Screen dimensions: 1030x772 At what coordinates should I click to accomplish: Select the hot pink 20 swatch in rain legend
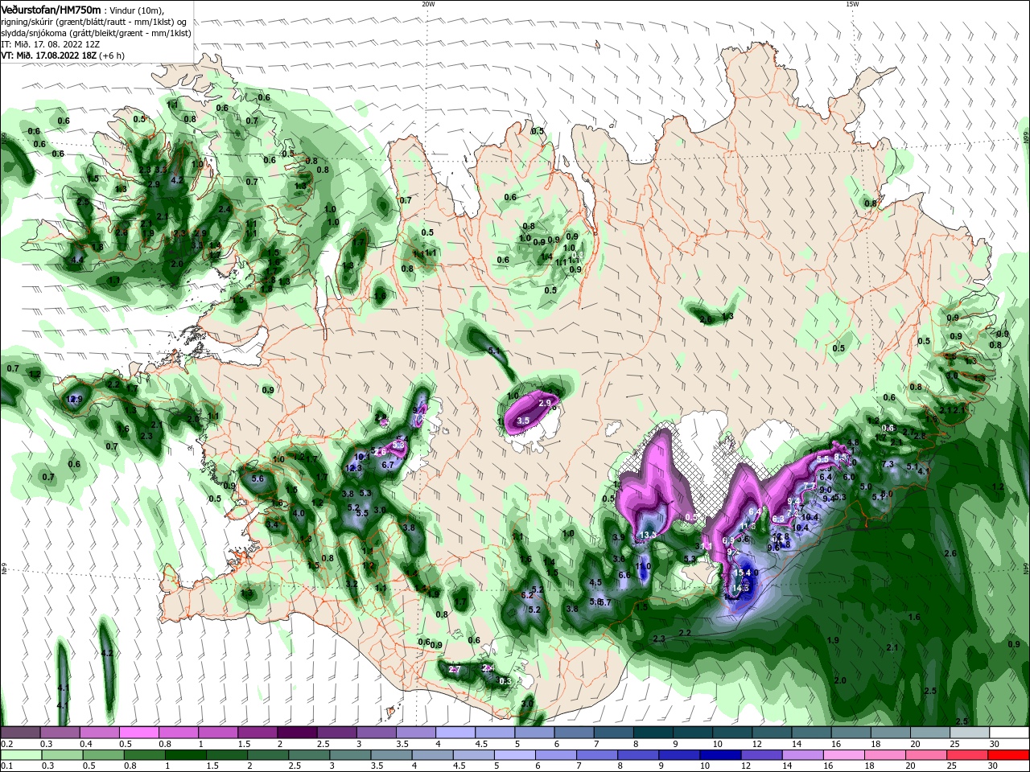coord(926,755)
